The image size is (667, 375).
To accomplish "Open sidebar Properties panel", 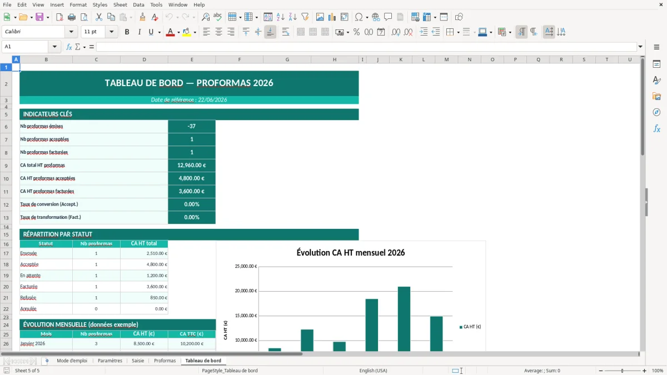I will coord(656,64).
